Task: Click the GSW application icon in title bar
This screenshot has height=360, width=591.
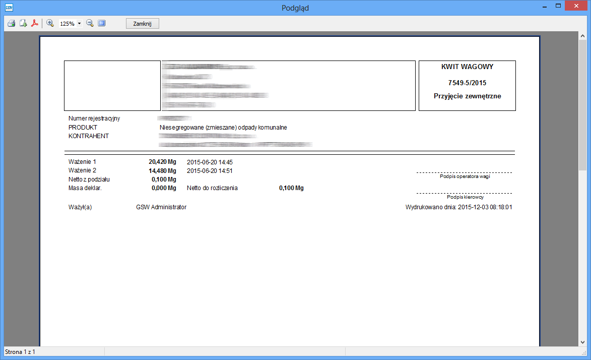Action: tap(9, 8)
